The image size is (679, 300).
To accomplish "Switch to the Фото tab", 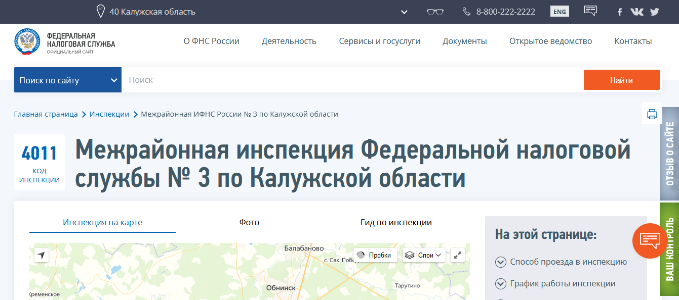I will 249,222.
